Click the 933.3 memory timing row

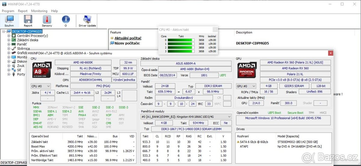click(186, 142)
